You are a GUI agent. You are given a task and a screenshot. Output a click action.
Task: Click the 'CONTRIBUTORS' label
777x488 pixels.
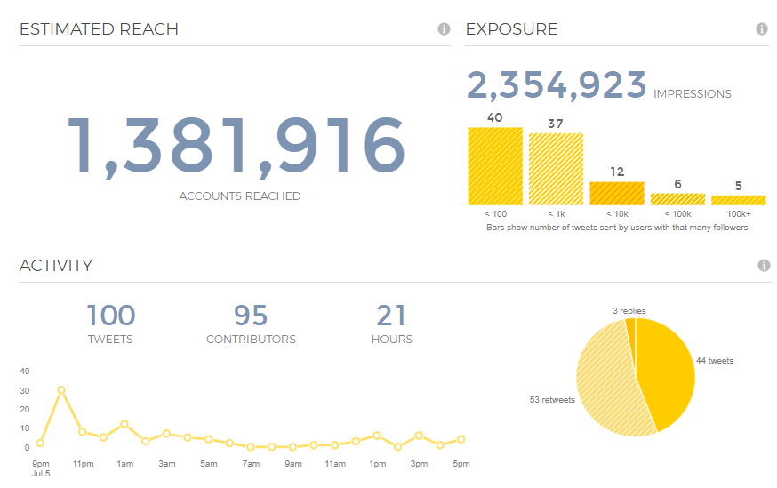click(251, 340)
